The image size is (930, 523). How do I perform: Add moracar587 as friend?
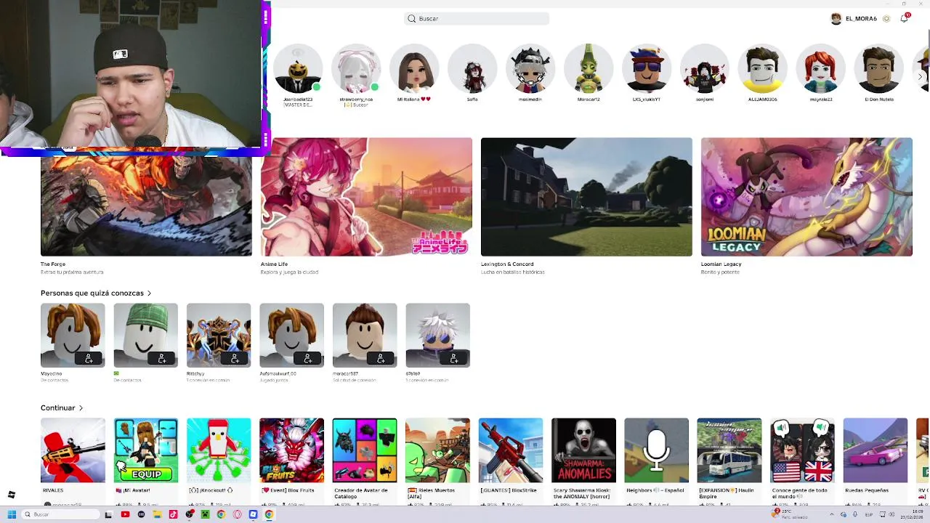[381, 358]
